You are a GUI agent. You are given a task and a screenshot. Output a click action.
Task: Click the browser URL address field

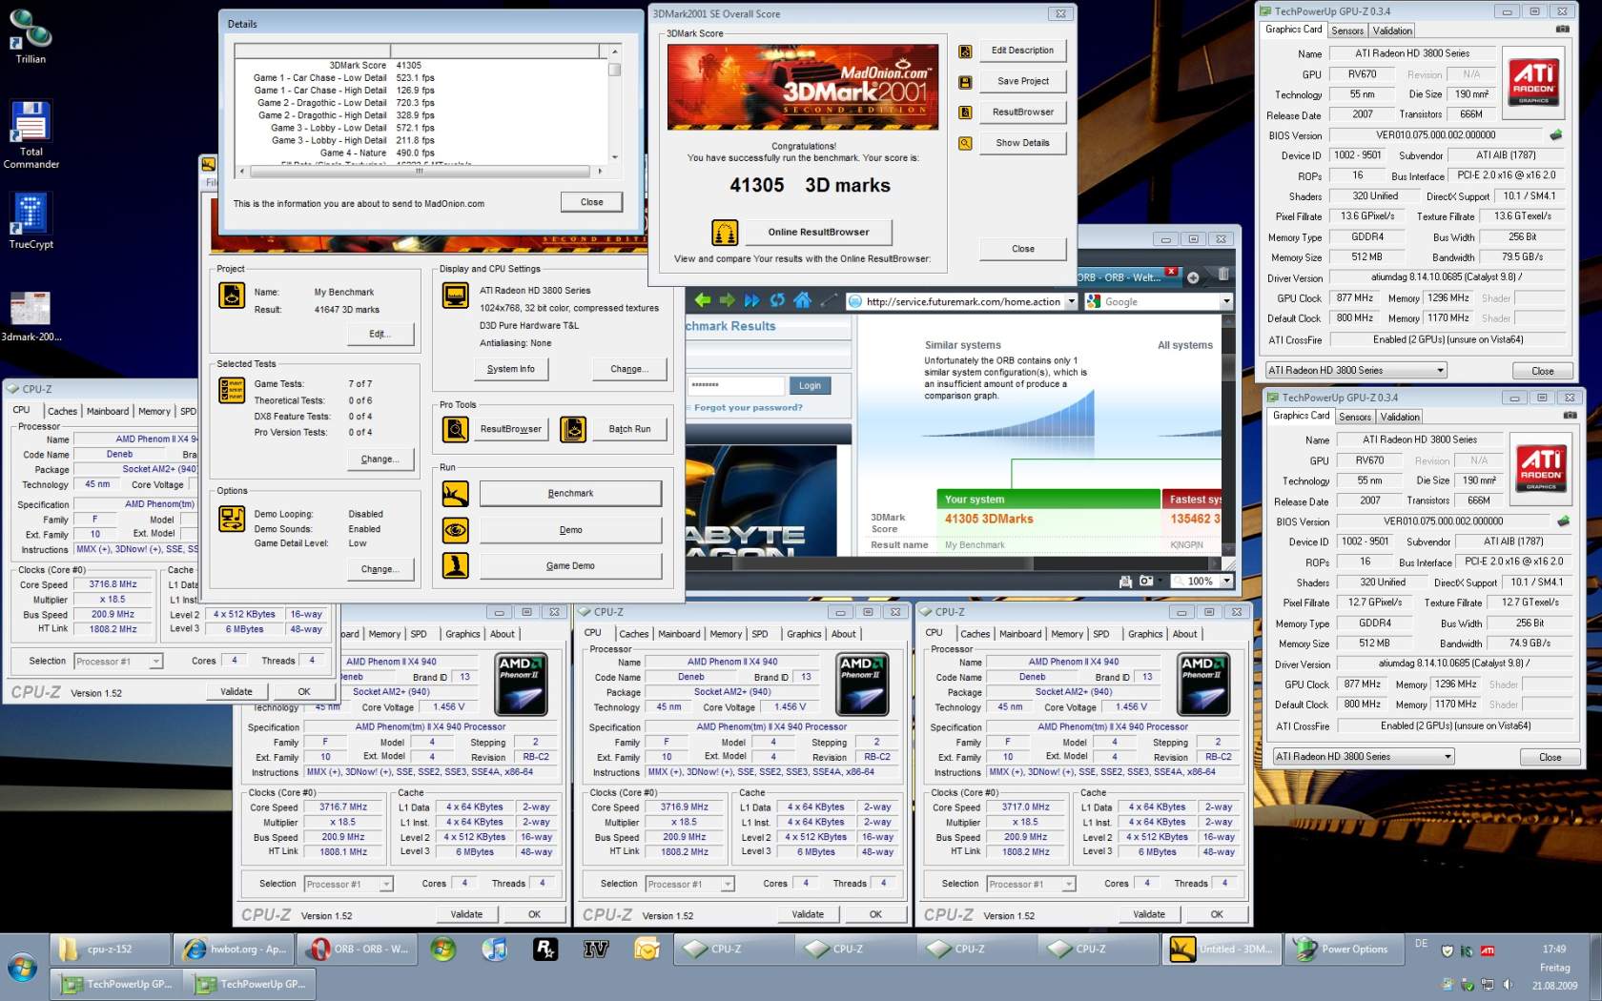pos(962,301)
